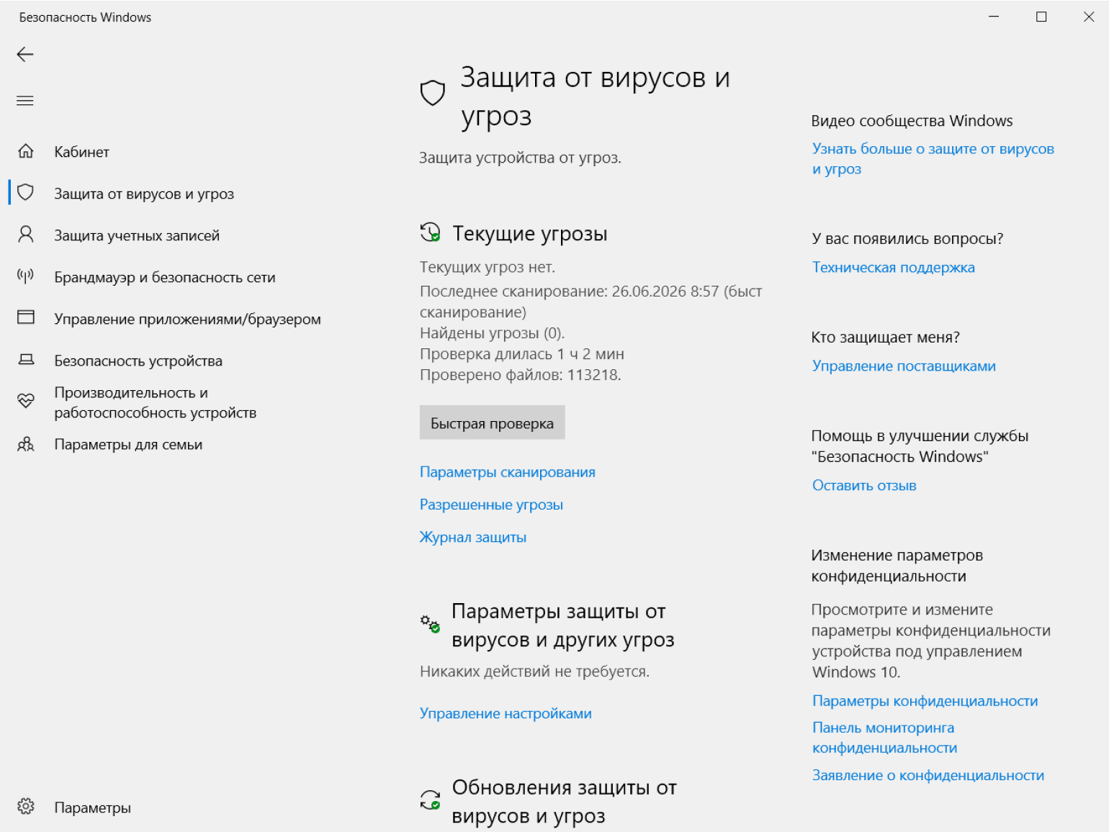Open Техническая поддержка link
This screenshot has width=1109, height=832.
894,267
